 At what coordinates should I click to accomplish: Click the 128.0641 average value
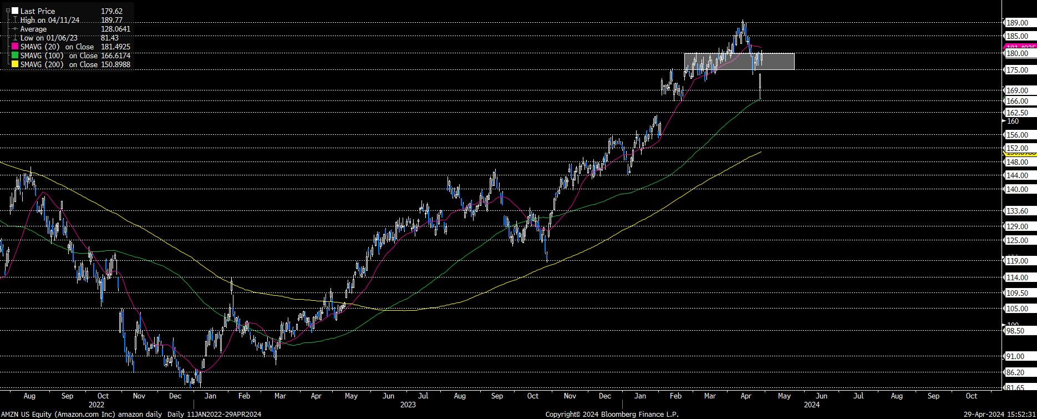(115, 29)
